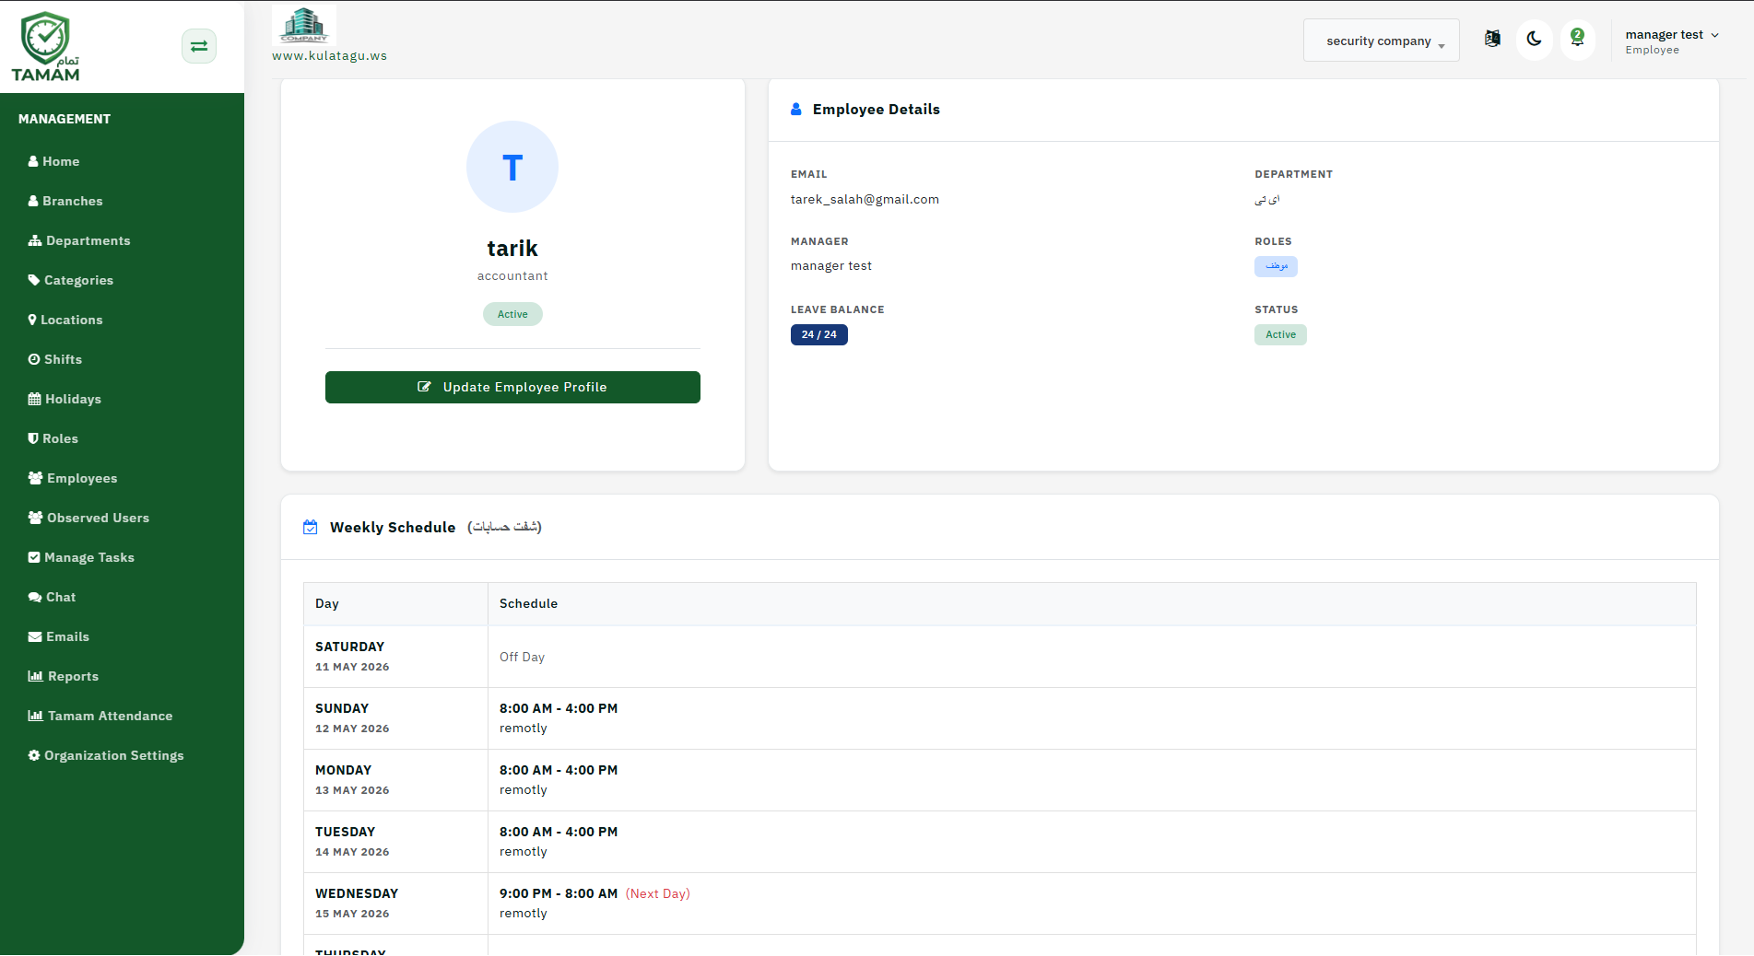Screen dimensions: 1754x956
Task: Click Monday 8:00 AM - 4:00 PM schedule
Action: pos(559,770)
